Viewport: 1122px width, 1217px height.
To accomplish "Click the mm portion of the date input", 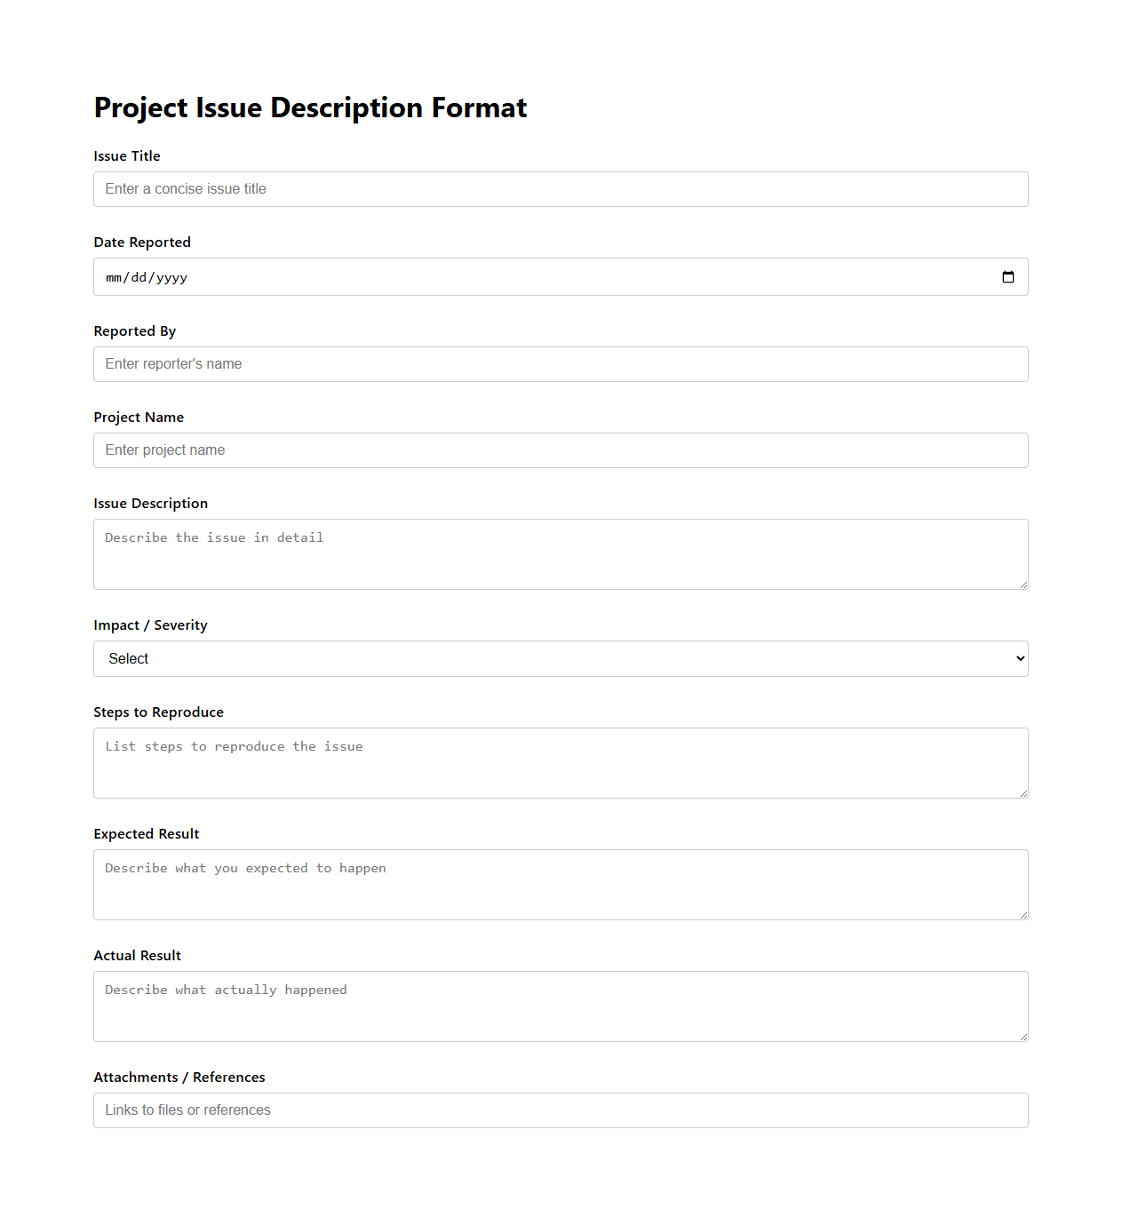I will [112, 276].
